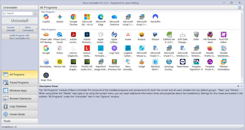Select the Norton 360 icon
Viewport: 245px width, 130px height.
[60, 62]
